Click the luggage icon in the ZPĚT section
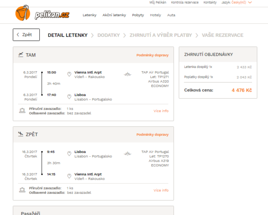Viewport: 268px width, 215px height. coord(22,190)
